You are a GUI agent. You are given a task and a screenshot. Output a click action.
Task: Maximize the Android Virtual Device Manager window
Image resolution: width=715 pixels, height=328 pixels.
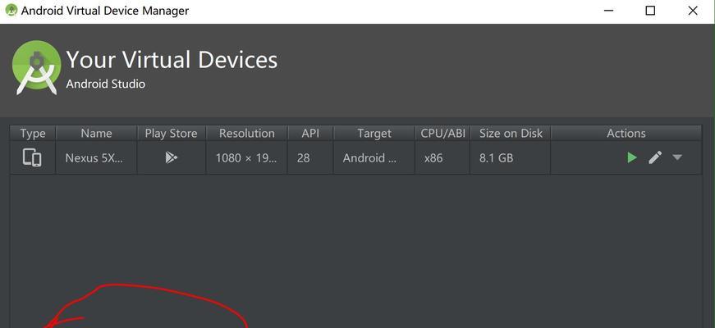pos(651,11)
